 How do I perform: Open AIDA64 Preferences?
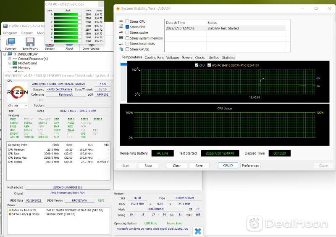click(x=250, y=165)
